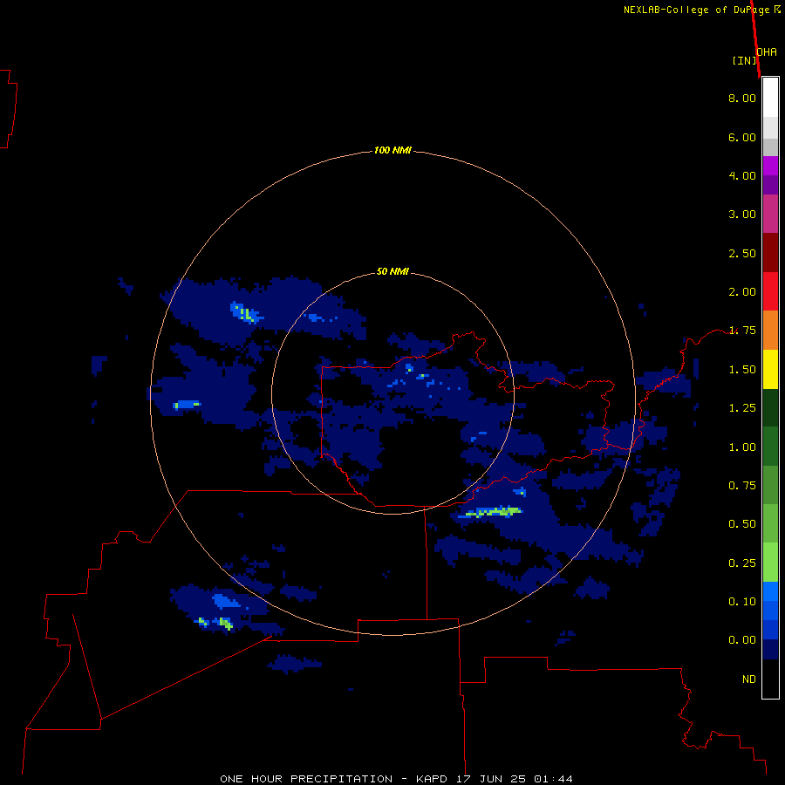Select the light blue 0.10 legend swatch
785x785 pixels.
coord(770,591)
